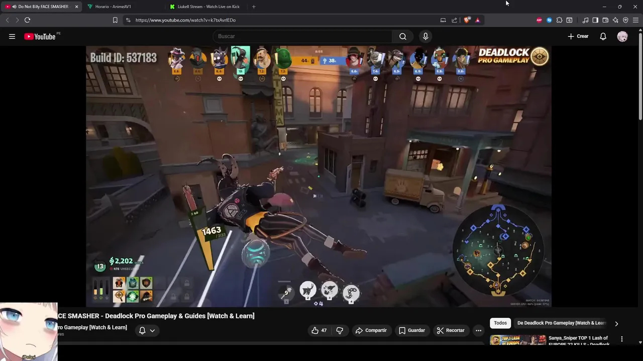Open the browser music playlist icon
643x361 pixels.
click(x=585, y=20)
